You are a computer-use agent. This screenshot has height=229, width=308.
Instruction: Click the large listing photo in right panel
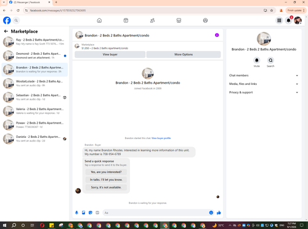tap(264, 39)
